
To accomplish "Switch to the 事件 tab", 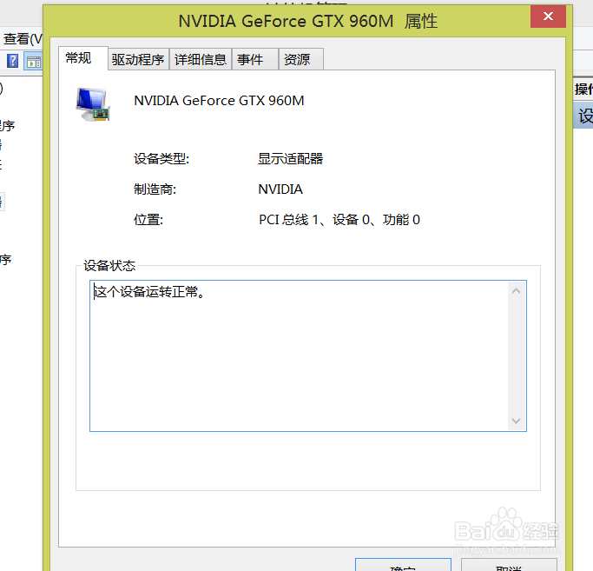I will [x=255, y=59].
